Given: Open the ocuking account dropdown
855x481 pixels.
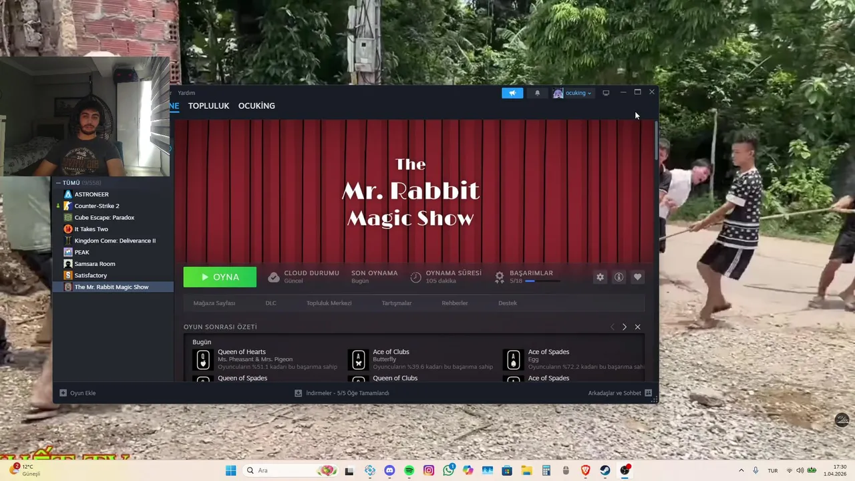Looking at the screenshot, I should 572,93.
